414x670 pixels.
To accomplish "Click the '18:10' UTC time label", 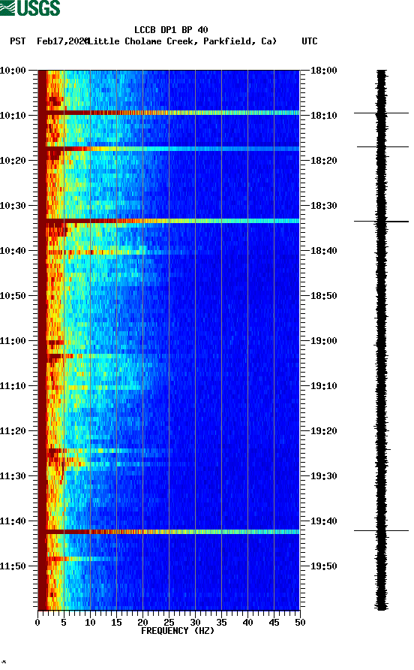I will [x=323, y=116].
